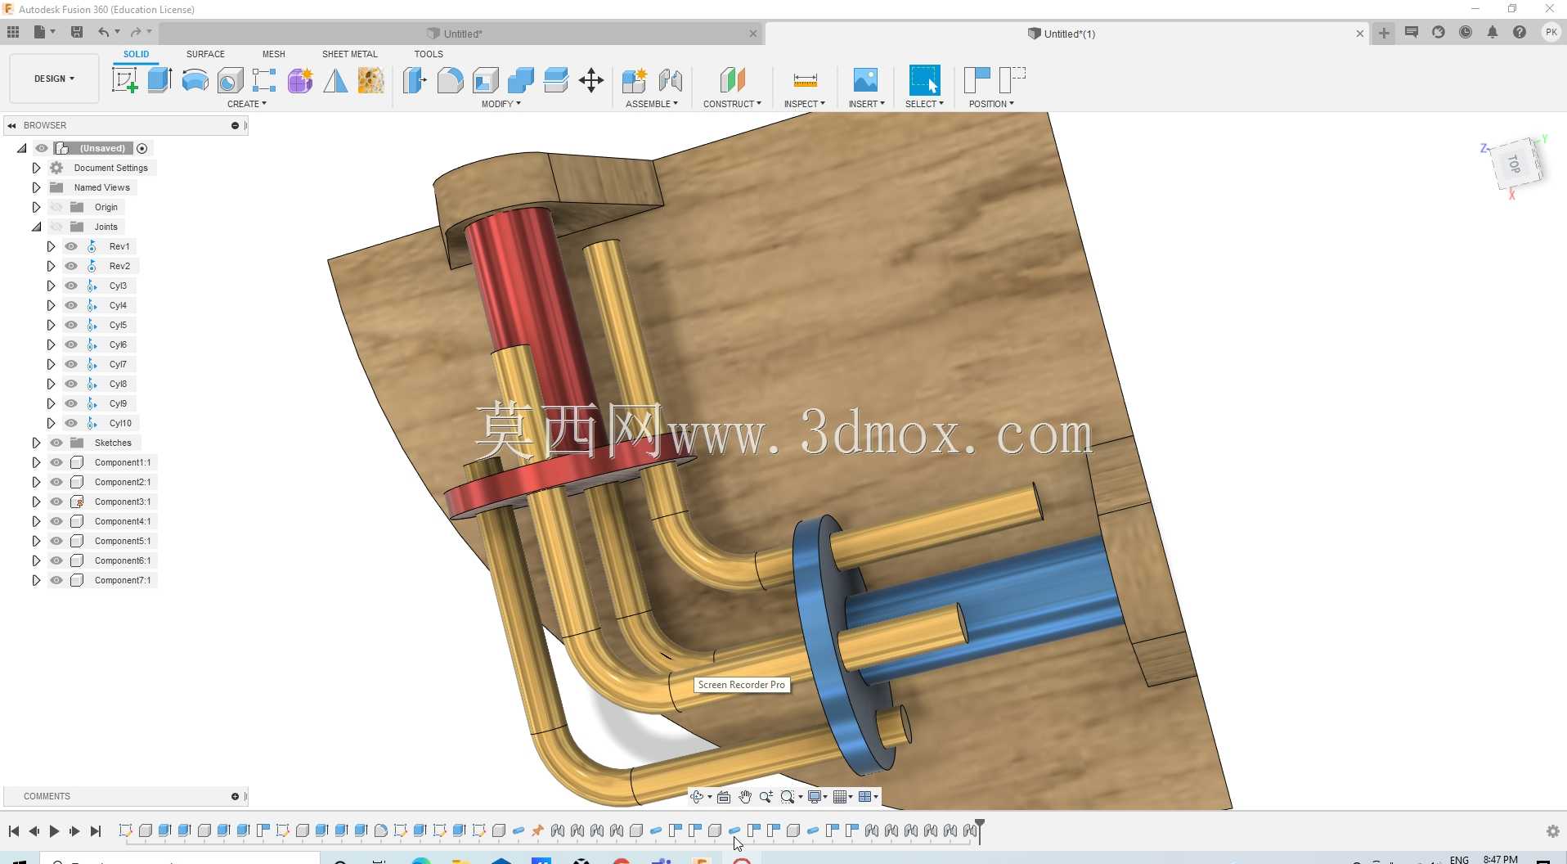Switch to the TOOLS tab

(429, 54)
